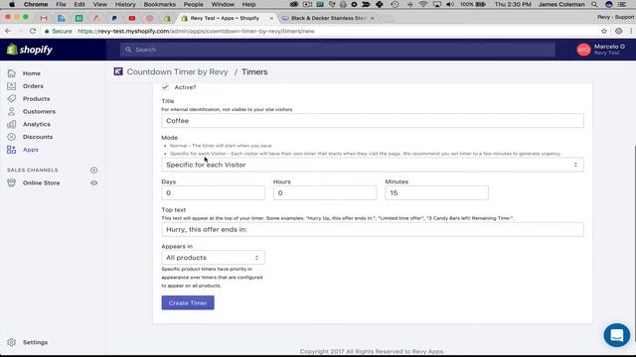Screen dimensions: 636x357
Task: Click the Create Timer button
Action: [x=188, y=302]
